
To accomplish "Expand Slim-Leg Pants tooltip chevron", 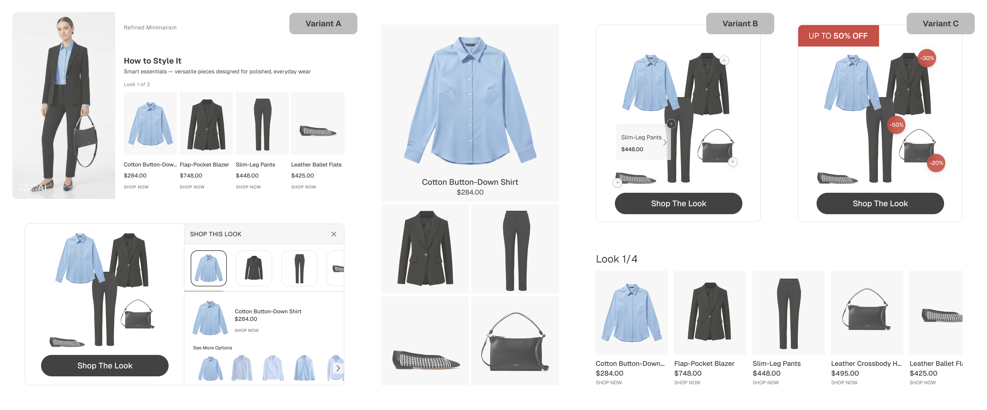I will pyautogui.click(x=665, y=142).
